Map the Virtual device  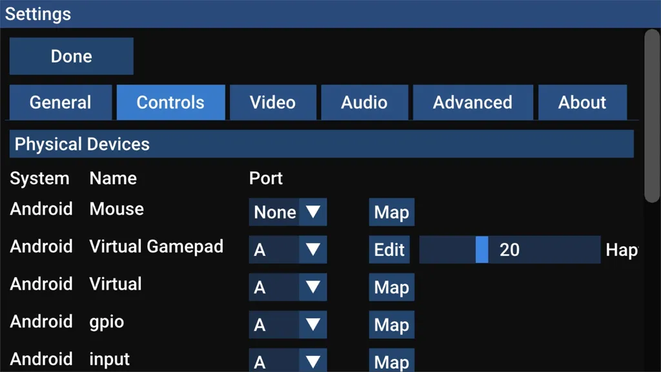tap(392, 287)
